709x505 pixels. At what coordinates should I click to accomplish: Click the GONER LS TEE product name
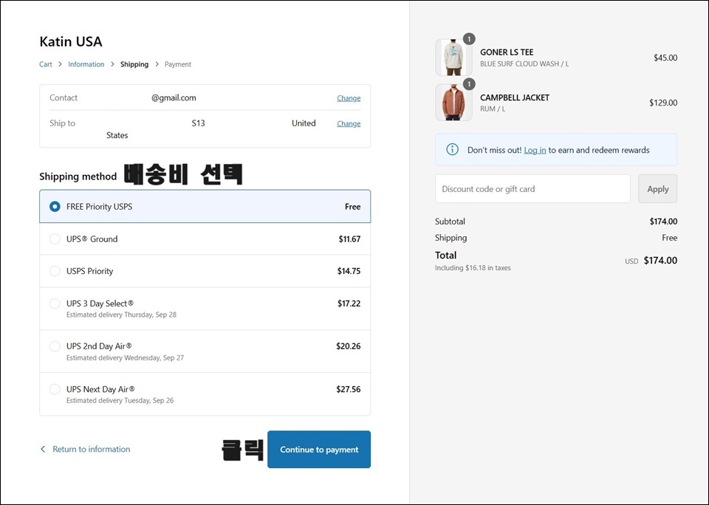507,52
